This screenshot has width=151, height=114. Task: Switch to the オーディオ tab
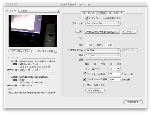click(88, 13)
